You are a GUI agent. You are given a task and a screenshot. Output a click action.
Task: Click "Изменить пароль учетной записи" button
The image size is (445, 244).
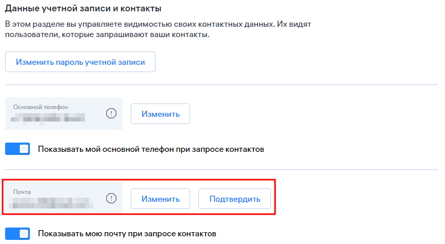[80, 62]
